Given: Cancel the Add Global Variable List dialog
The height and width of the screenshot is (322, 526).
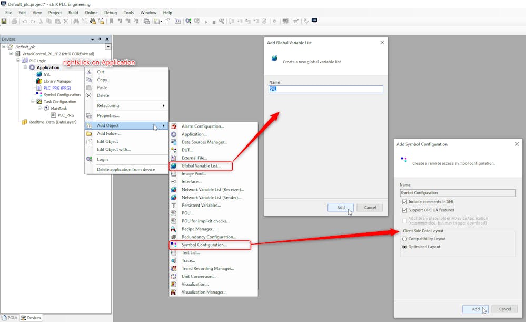Looking at the screenshot, I should (370, 208).
